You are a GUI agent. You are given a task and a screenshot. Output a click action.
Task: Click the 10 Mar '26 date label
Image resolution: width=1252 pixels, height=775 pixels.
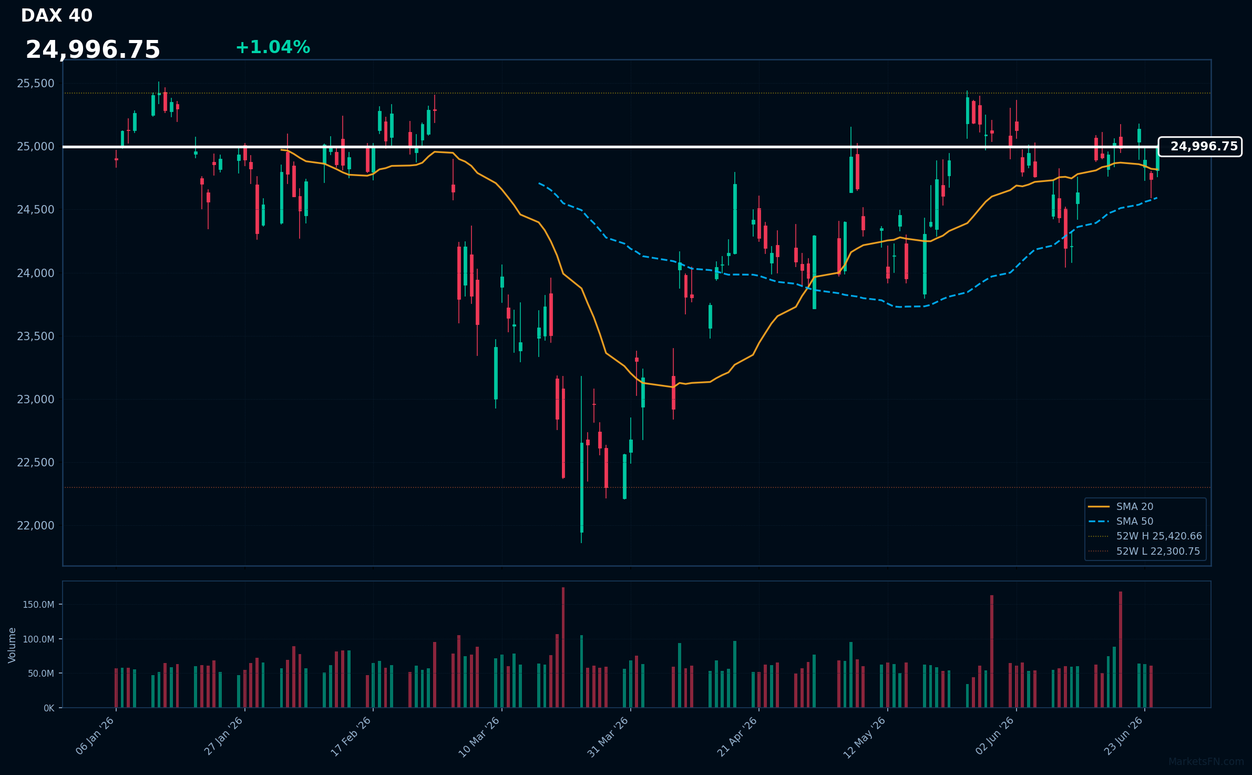point(479,737)
